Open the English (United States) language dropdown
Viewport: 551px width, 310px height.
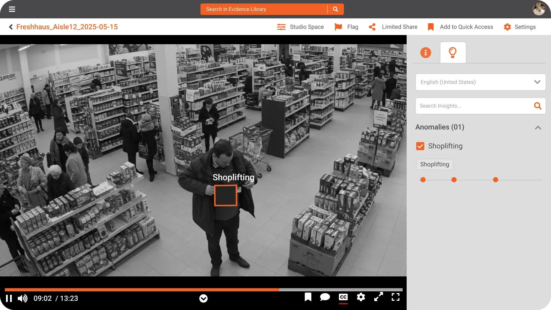pyautogui.click(x=480, y=82)
